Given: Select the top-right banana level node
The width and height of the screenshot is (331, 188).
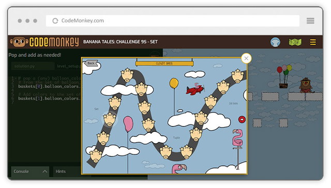Looking at the screenshot, I should point(238,76).
